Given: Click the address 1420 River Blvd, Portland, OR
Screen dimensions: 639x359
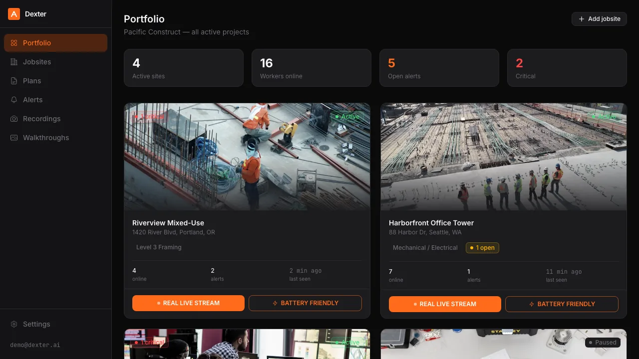Looking at the screenshot, I should (174, 232).
